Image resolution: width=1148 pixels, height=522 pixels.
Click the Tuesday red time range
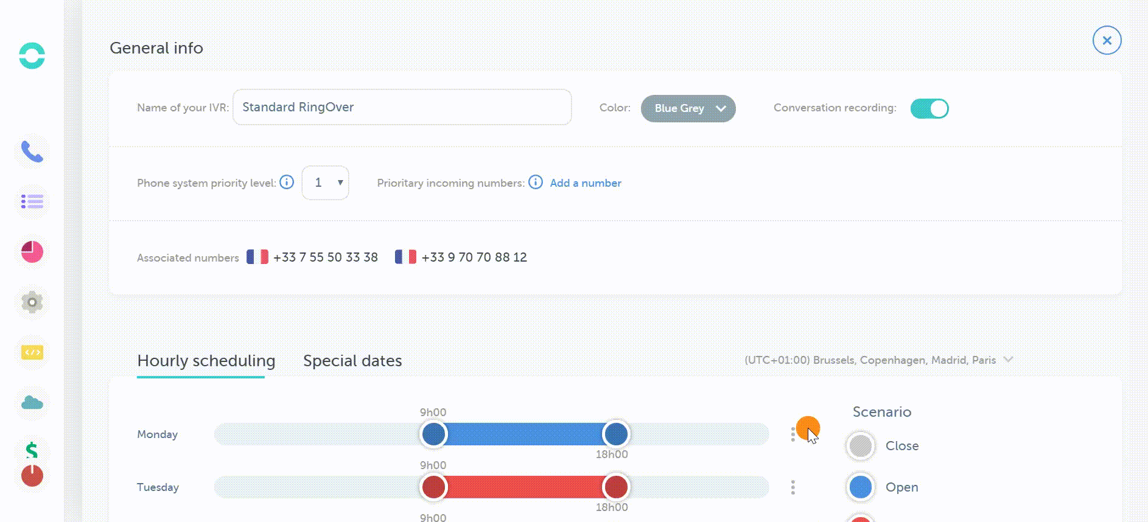(x=525, y=487)
